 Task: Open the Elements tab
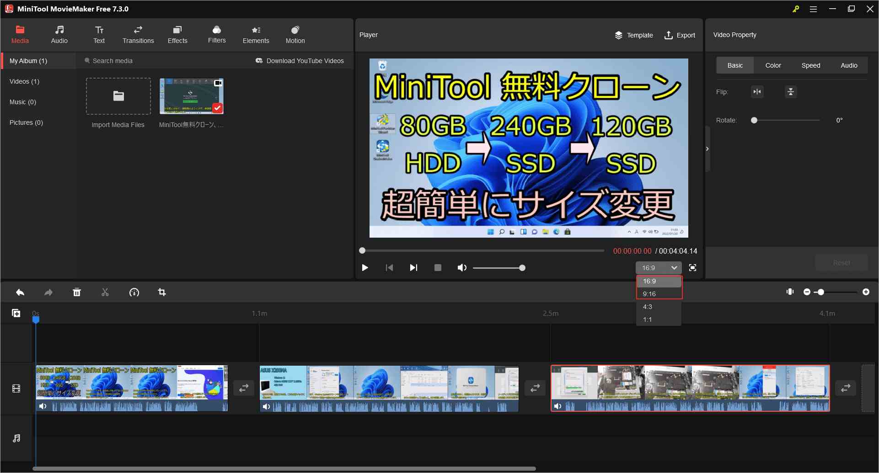point(256,35)
